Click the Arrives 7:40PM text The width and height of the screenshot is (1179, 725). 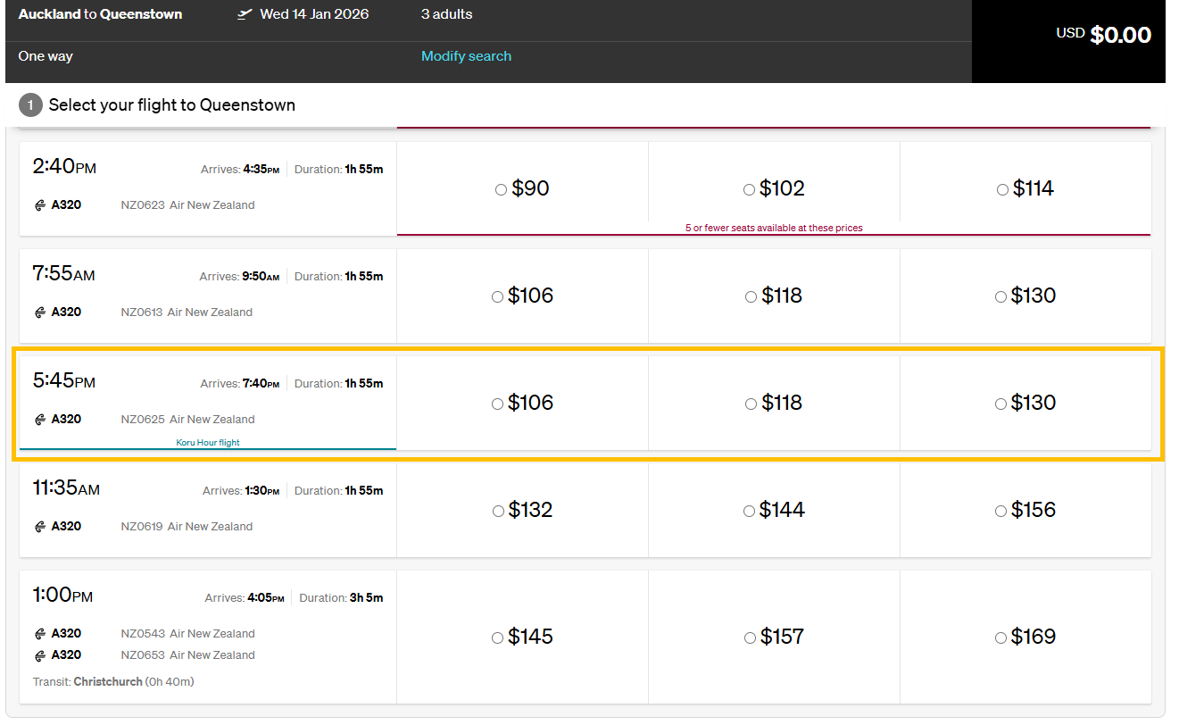[x=239, y=384]
